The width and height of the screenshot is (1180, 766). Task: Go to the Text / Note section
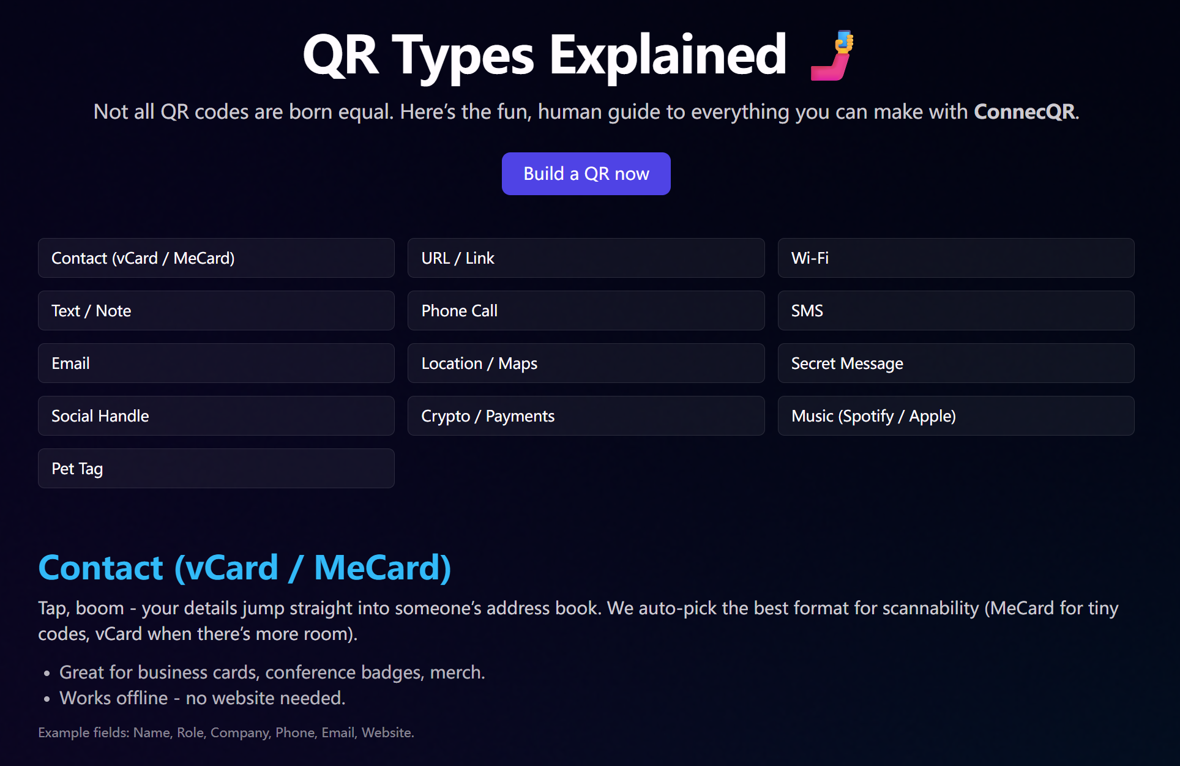(216, 311)
